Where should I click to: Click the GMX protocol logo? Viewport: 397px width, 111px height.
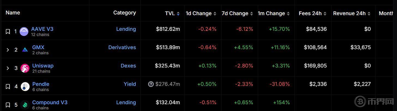coord(25,50)
